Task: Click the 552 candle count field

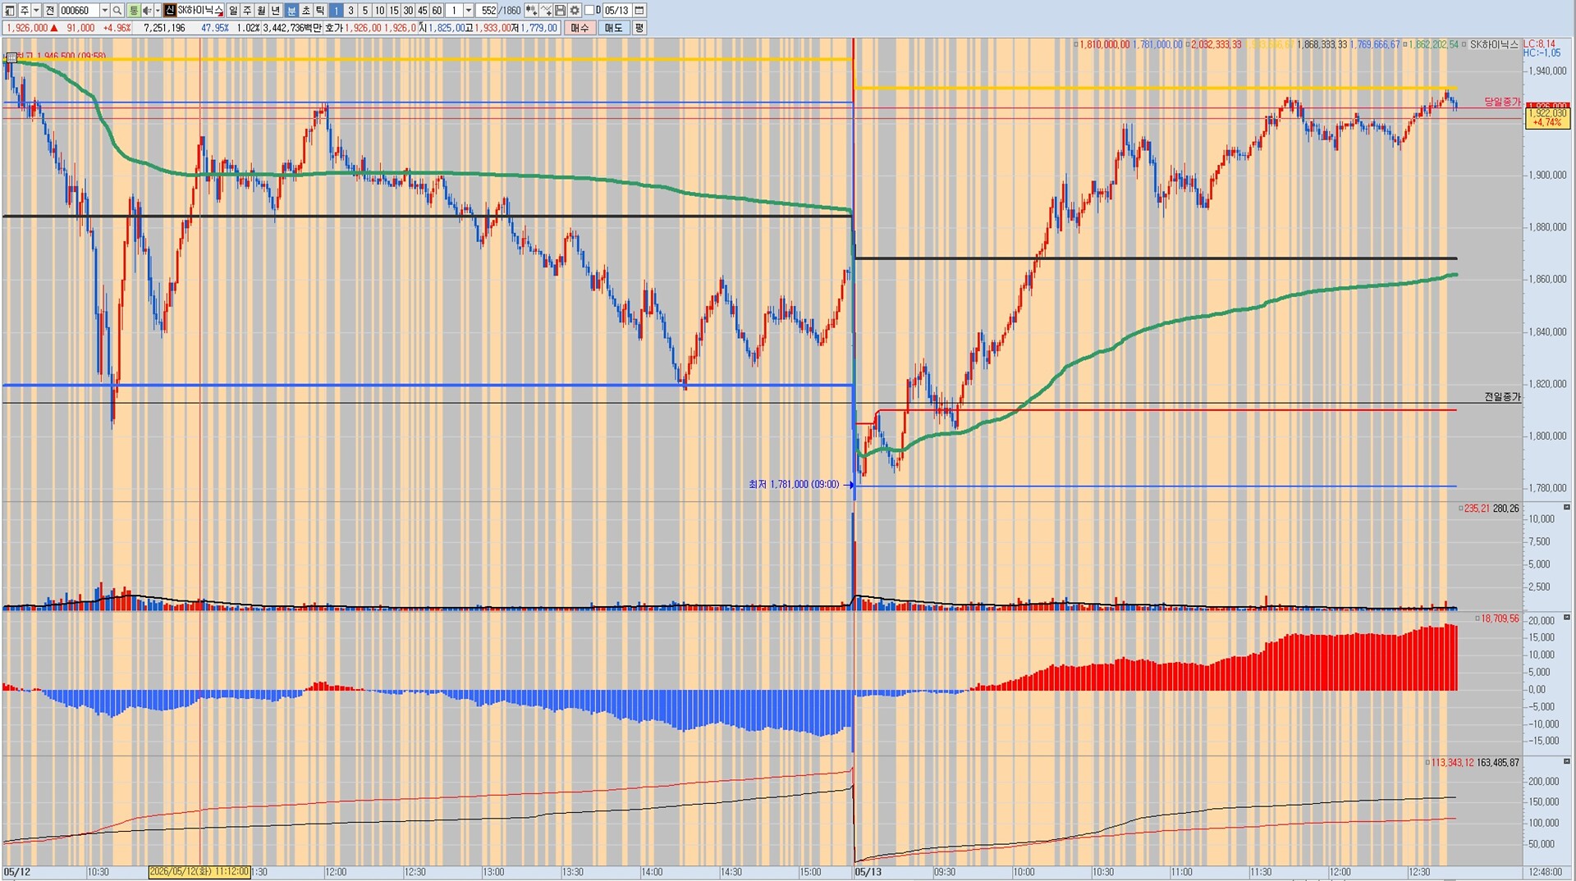Action: click(488, 11)
